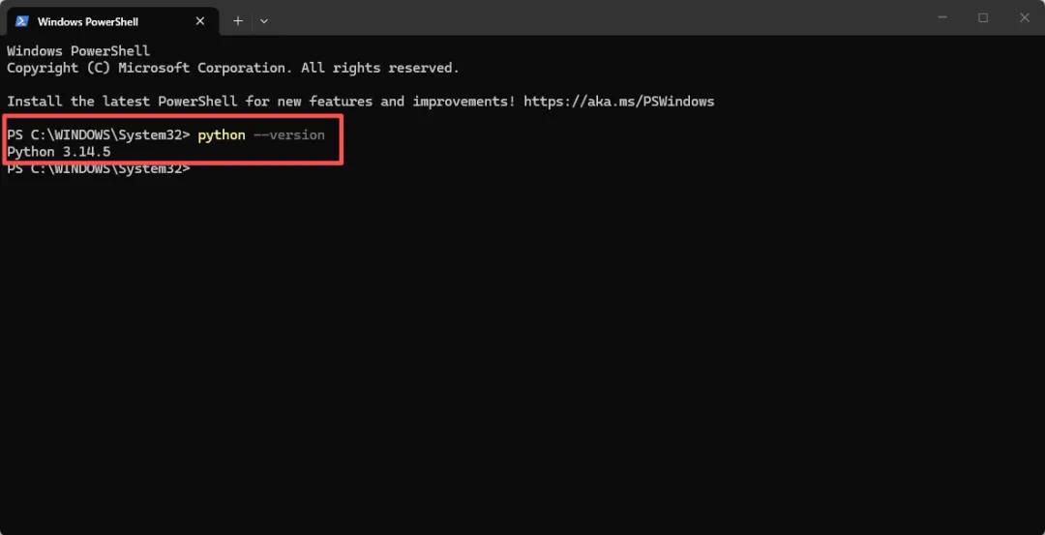Close the Windows PowerShell tab
The width and height of the screenshot is (1045, 535).
tap(200, 21)
